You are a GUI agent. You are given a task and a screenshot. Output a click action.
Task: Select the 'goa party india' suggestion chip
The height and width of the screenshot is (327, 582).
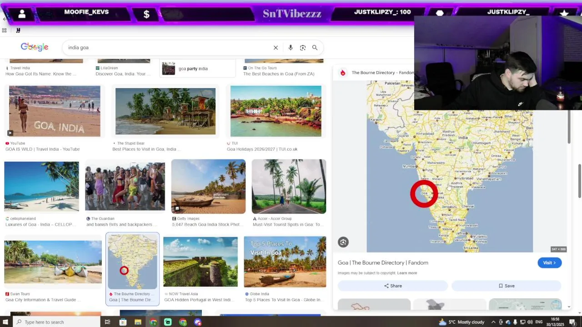(x=198, y=69)
